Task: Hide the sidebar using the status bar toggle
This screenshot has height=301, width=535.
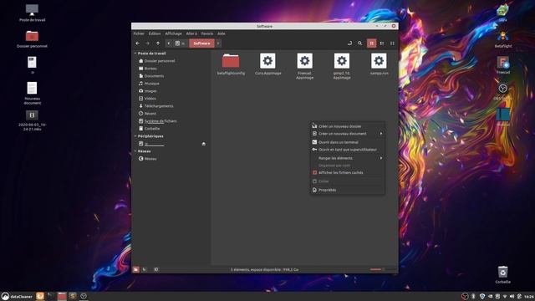Action: pyautogui.click(x=156, y=269)
